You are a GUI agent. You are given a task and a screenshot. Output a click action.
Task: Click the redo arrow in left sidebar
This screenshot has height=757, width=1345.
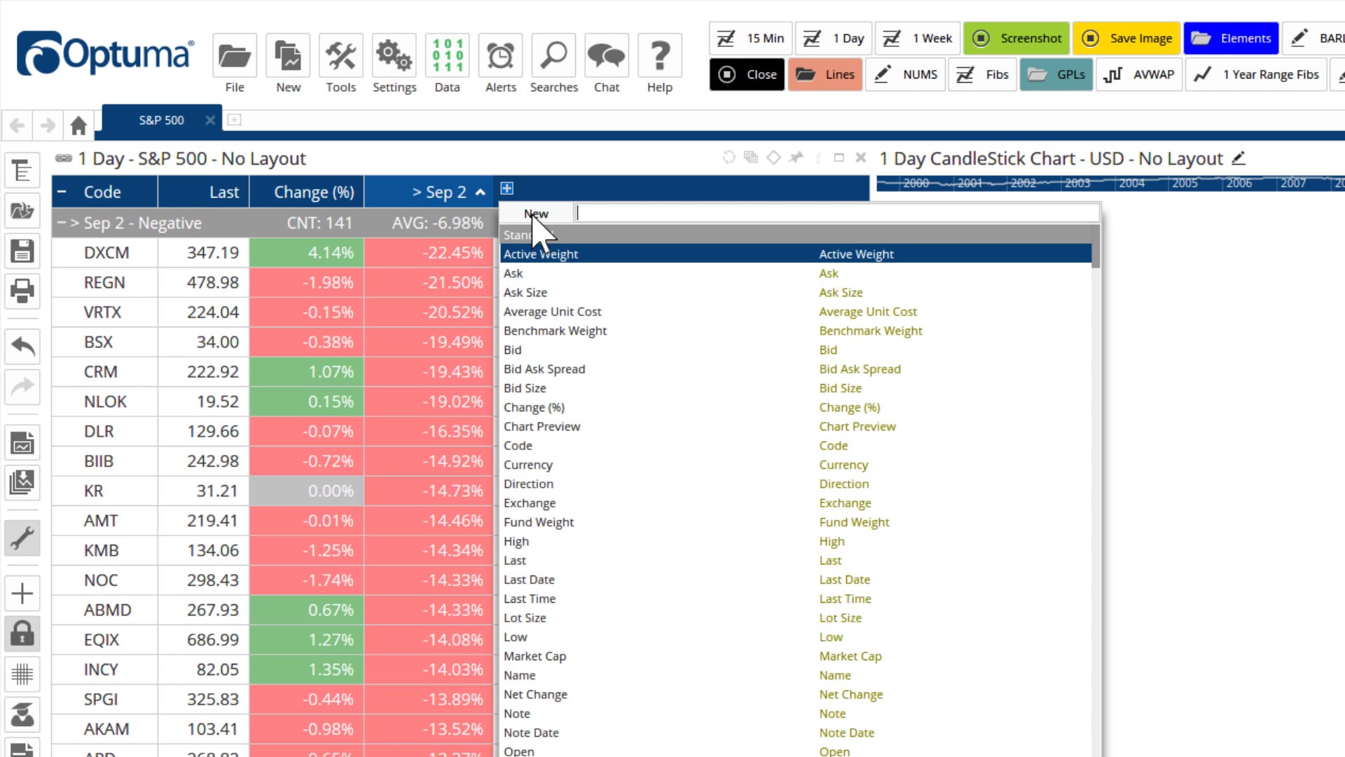(22, 386)
